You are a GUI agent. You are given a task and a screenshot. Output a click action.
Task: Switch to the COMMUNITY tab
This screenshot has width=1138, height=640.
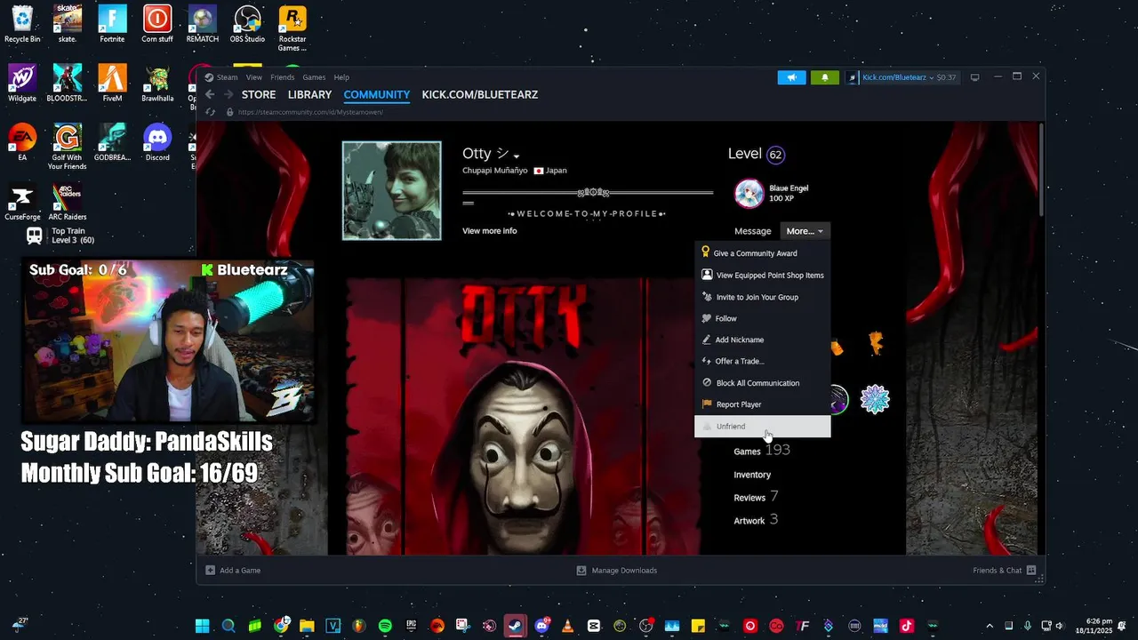pos(377,94)
